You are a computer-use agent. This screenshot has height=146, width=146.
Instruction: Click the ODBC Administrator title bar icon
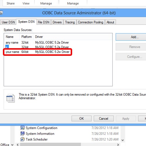(x=1, y=13)
